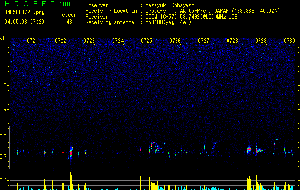Click the 0724 time marker

118,41
